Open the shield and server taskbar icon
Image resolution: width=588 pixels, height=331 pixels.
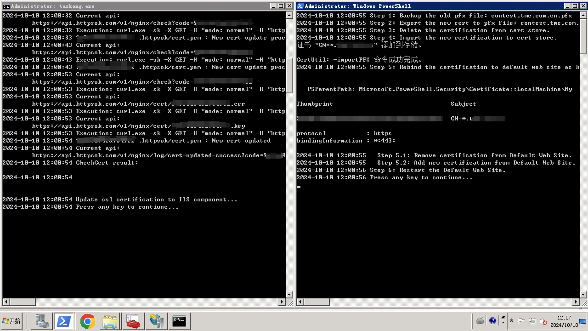tap(156, 321)
